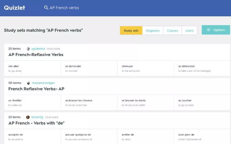
Task: Click the search magnifier icon
Action: point(46,8)
